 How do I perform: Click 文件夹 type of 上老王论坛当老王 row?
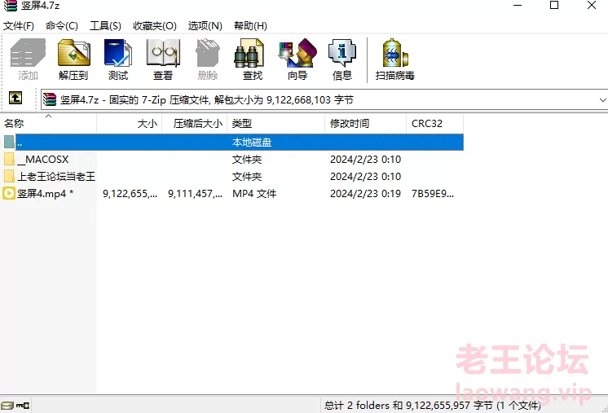click(247, 176)
